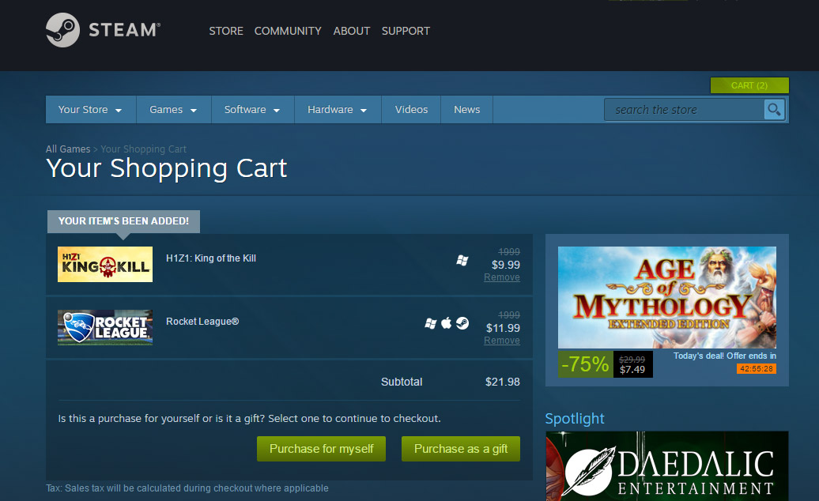
Task: Open the Videos tab
Action: click(411, 110)
